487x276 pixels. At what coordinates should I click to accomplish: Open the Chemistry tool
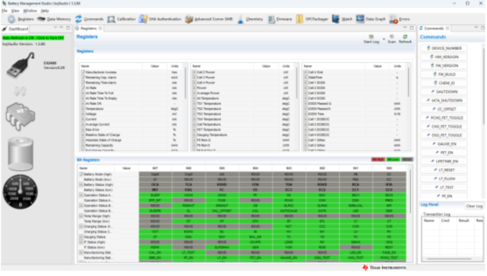(250, 19)
